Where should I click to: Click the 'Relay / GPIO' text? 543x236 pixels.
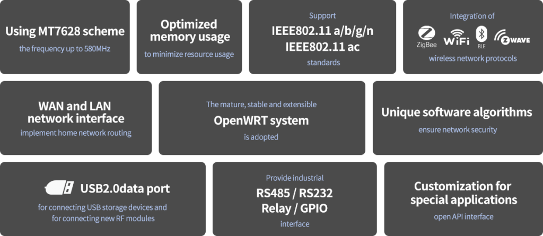(x=294, y=208)
